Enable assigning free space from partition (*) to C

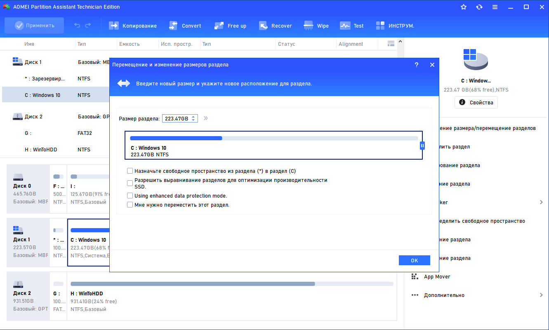coord(130,171)
